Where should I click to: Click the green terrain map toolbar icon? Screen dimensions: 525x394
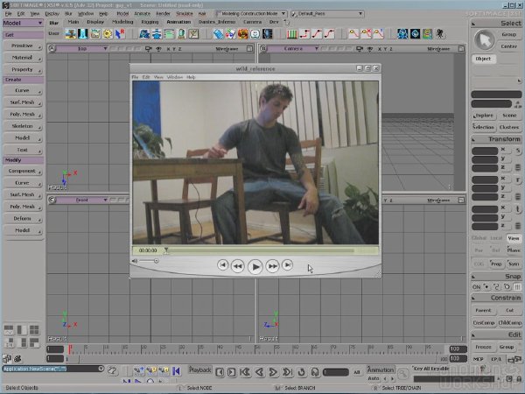tap(428, 34)
